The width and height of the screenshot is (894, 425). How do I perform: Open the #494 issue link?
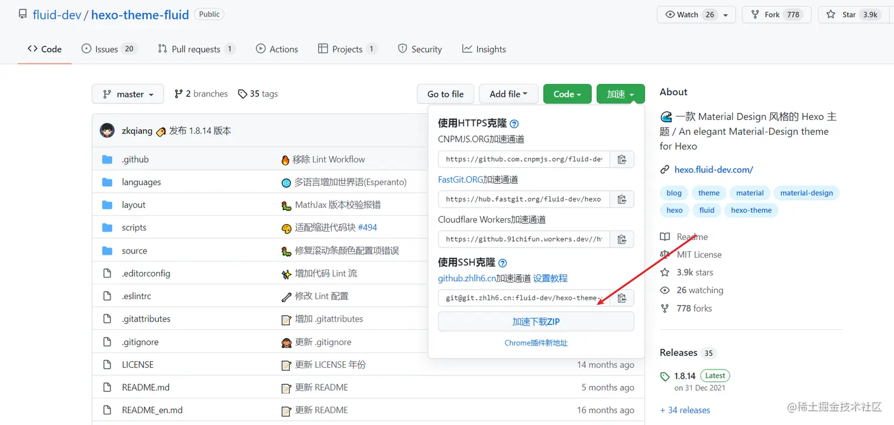[x=367, y=228]
